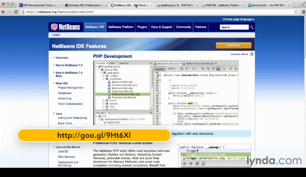This screenshot has width=306, height=177.
Task: Click the NetBeans IDE screenshot image
Action: 166,93
